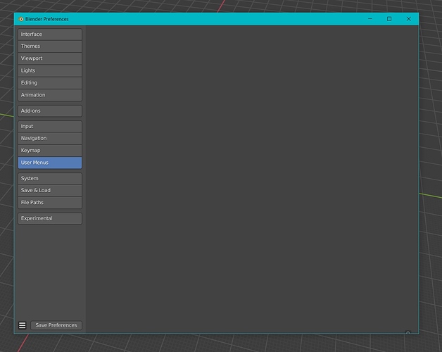
Task: Open the Animation preferences tab
Action: [50, 95]
